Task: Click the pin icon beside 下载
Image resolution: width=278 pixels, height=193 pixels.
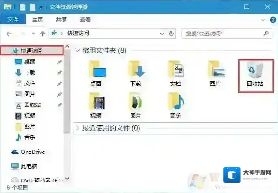Action: coord(59,72)
